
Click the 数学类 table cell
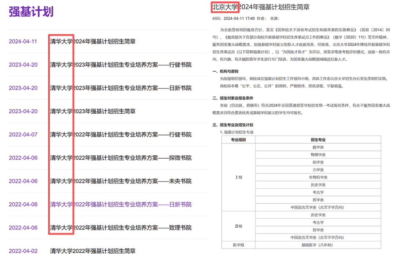[x=318, y=147]
